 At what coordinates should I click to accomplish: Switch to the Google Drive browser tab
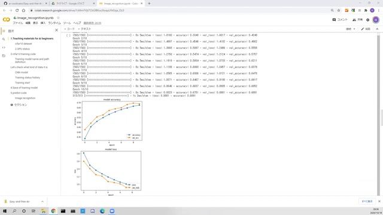click(73, 4)
